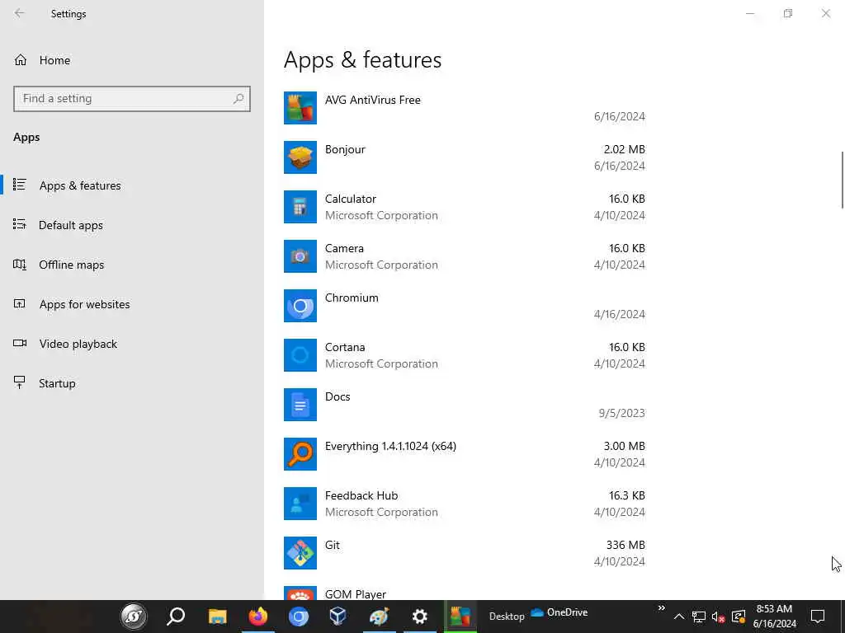Select the Calculator app icon
Screen dimensions: 845x633
(x=300, y=207)
